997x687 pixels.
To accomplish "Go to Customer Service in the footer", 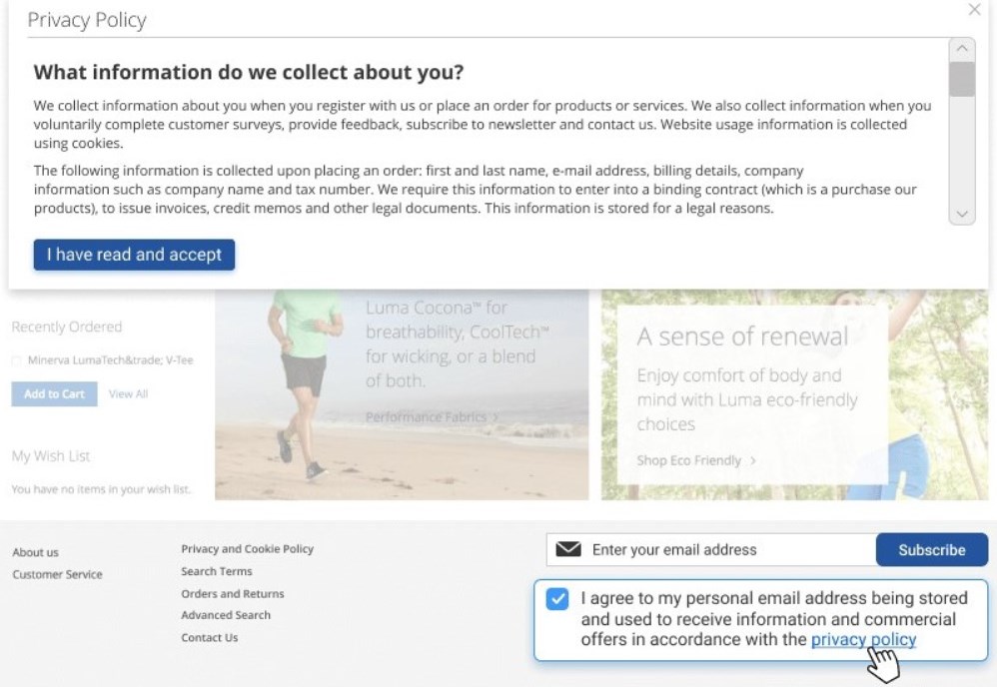I will point(57,574).
